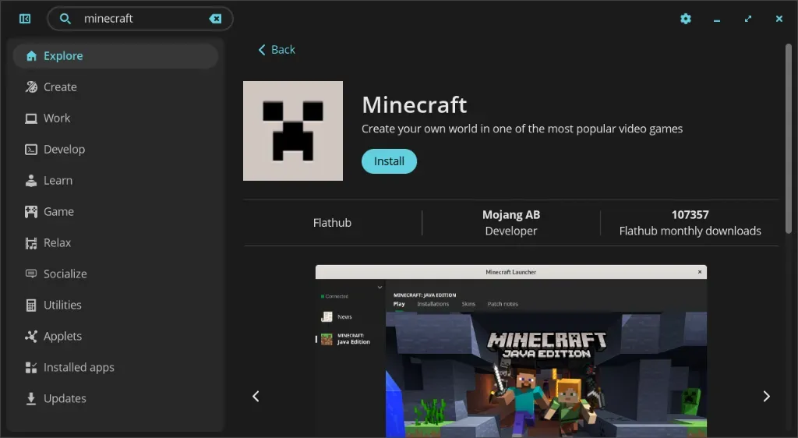The height and width of the screenshot is (438, 798).
Task: Open the Create category icon
Action: (x=31, y=87)
